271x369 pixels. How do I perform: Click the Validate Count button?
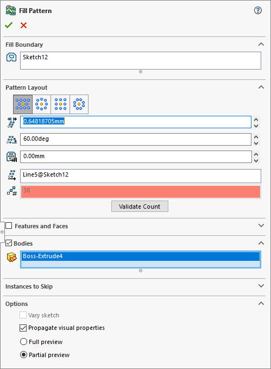pos(140,207)
